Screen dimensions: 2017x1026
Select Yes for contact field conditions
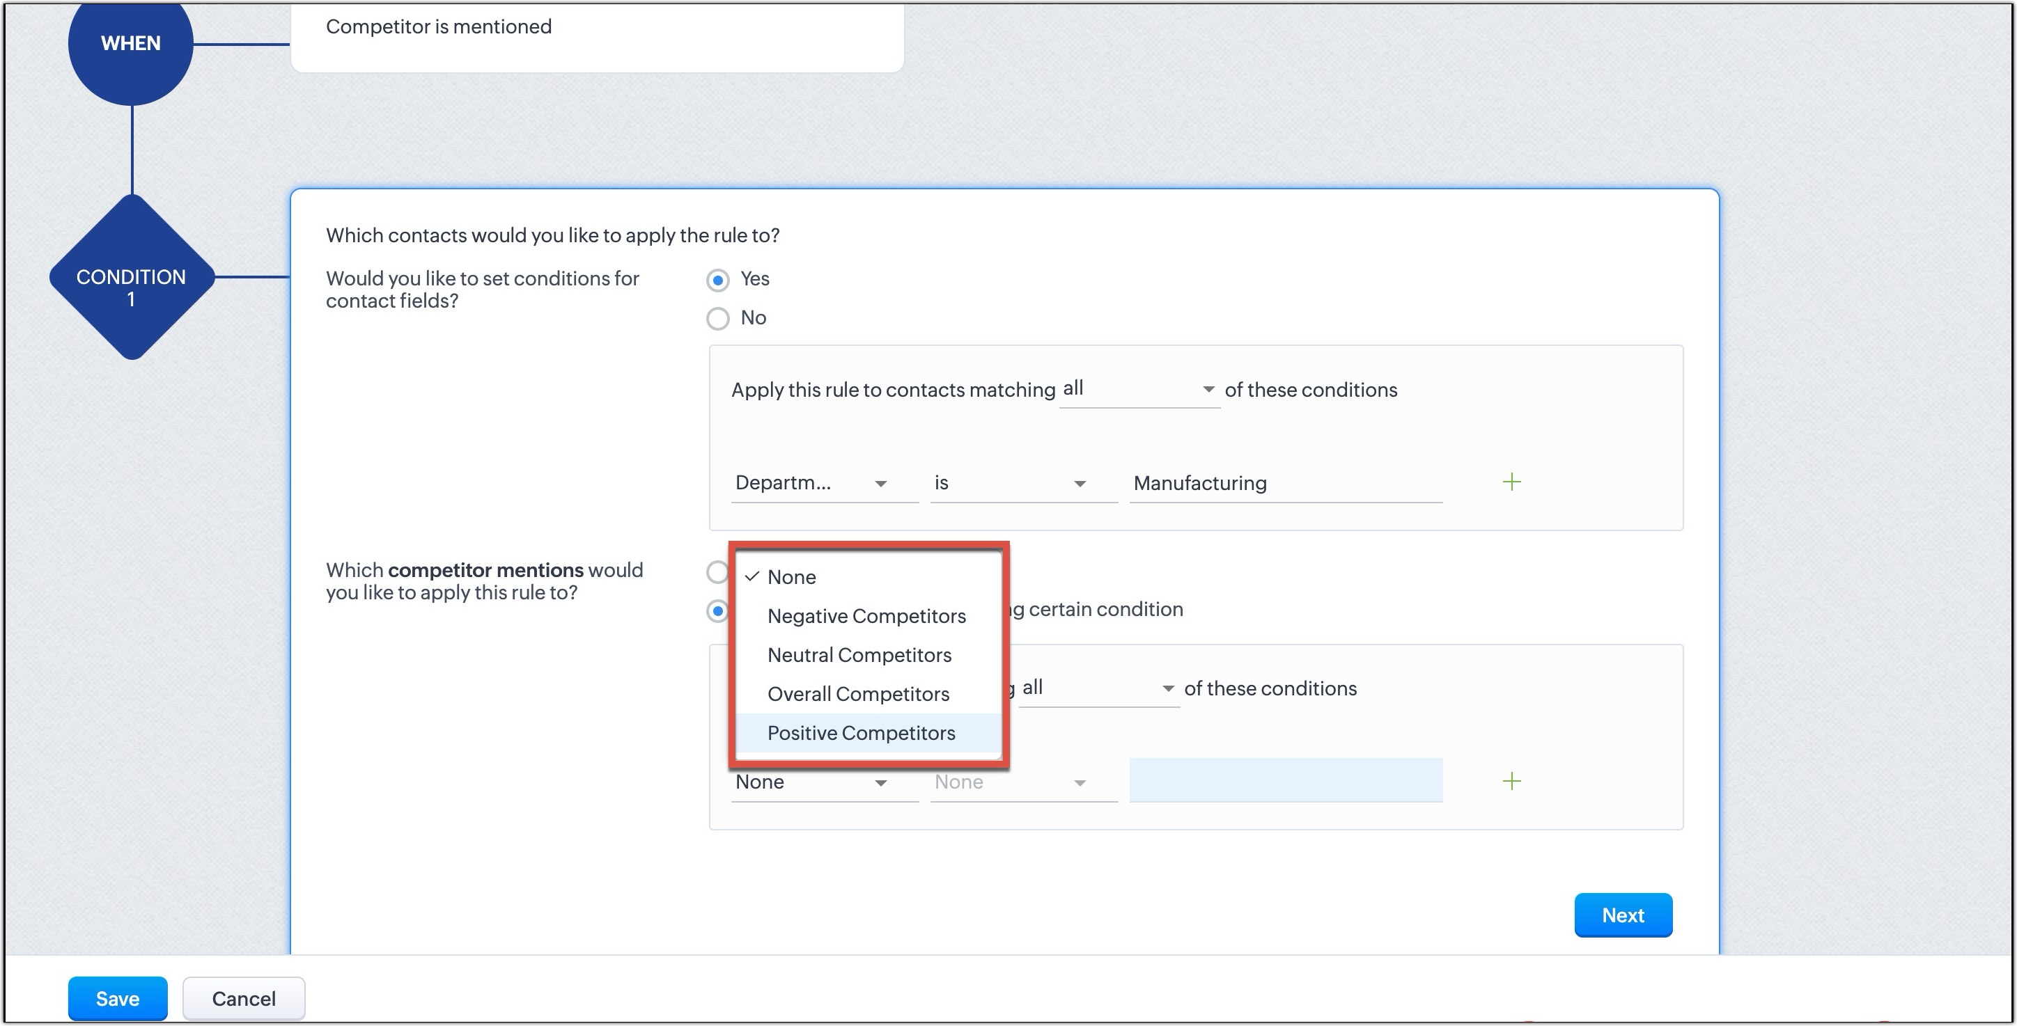717,281
